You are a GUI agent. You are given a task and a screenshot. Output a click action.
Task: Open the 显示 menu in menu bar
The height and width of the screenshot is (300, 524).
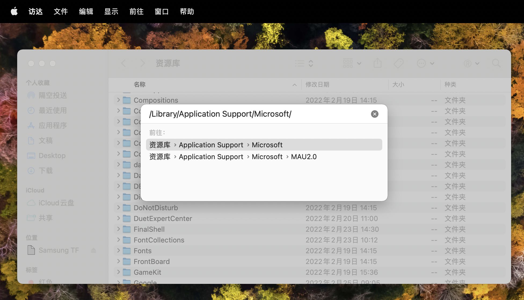click(x=111, y=12)
